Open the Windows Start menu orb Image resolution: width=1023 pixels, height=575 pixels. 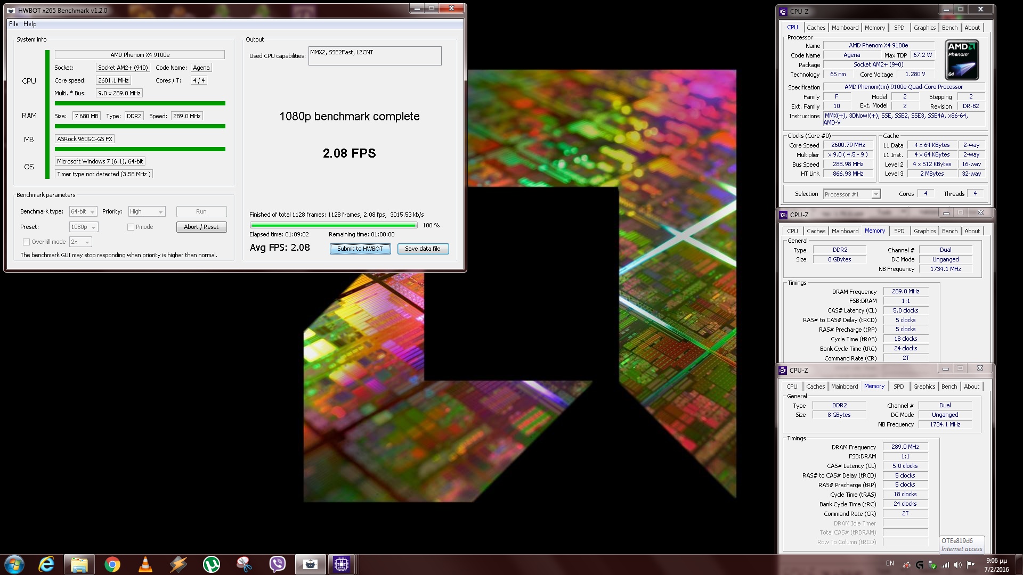(14, 564)
